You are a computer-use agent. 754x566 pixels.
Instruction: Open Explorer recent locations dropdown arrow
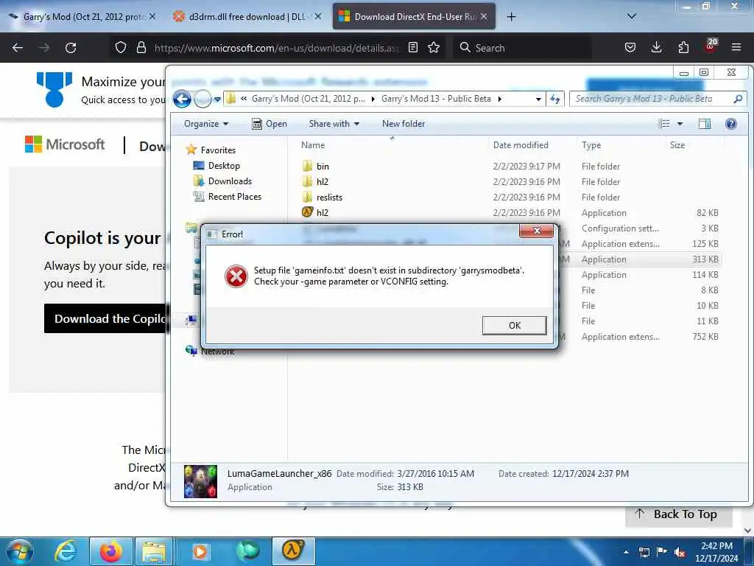217,99
